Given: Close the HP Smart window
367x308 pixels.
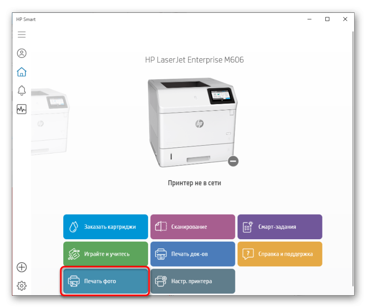Looking at the screenshot, I should point(345,19).
